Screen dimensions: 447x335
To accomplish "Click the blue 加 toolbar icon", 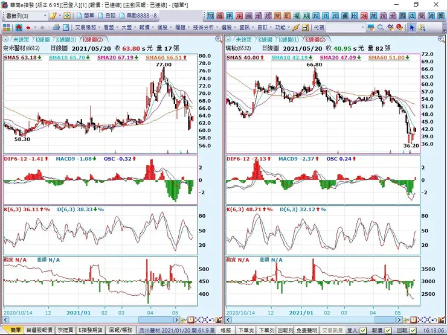I will tap(210, 16).
